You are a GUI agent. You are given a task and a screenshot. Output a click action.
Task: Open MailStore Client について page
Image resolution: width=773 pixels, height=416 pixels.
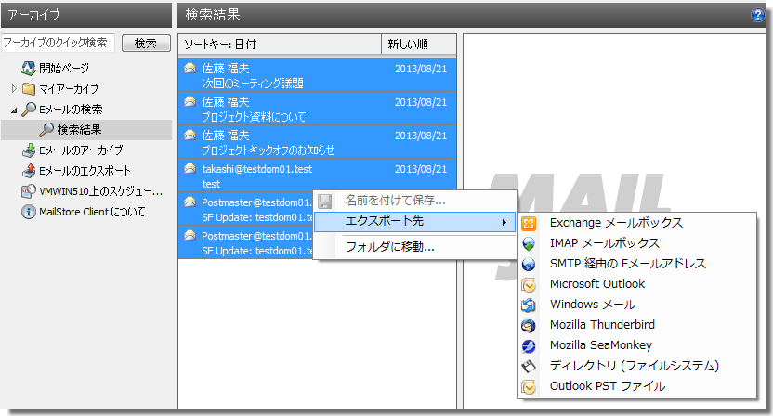[x=91, y=212]
